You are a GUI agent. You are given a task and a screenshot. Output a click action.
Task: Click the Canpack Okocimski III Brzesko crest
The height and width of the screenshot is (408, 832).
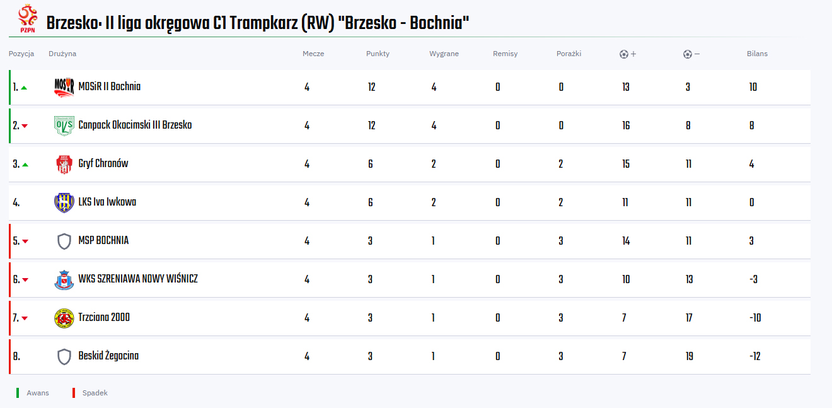coord(64,125)
